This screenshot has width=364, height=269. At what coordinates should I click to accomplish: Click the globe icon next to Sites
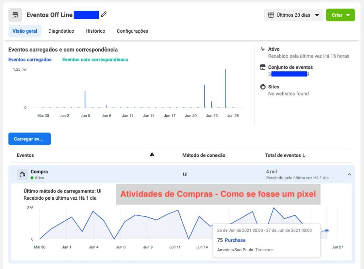point(263,87)
